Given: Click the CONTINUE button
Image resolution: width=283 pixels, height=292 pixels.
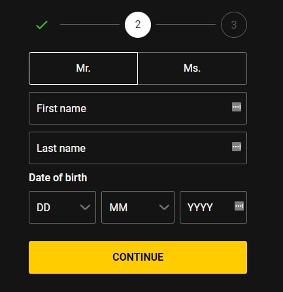Looking at the screenshot, I should pyautogui.click(x=138, y=257).
